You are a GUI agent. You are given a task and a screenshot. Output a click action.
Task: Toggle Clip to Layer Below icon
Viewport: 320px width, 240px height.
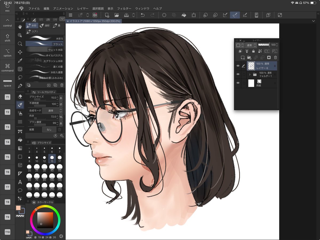pos(240,51)
